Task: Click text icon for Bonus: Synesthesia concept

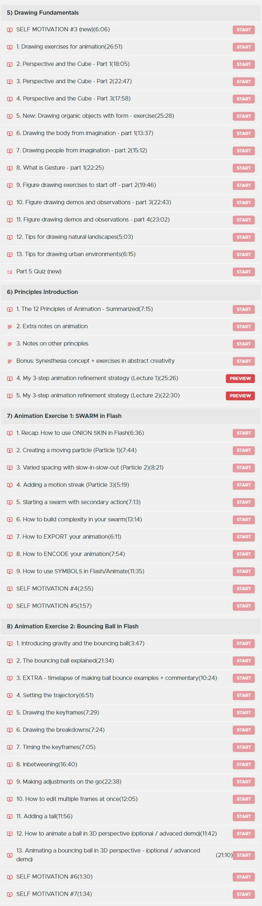Action: point(10,362)
